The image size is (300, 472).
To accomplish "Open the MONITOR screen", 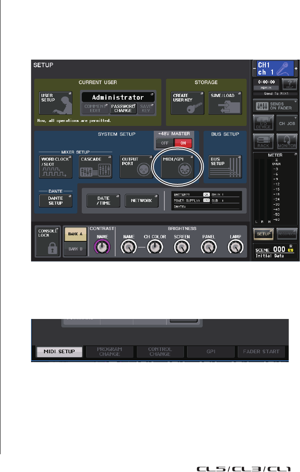I will [287, 141].
